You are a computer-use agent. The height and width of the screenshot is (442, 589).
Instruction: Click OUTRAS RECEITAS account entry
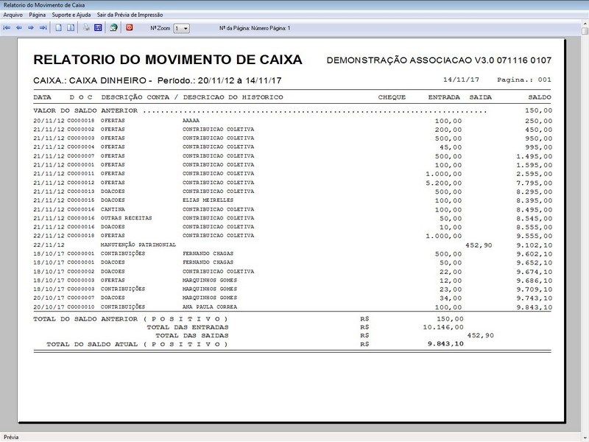[x=126, y=218]
